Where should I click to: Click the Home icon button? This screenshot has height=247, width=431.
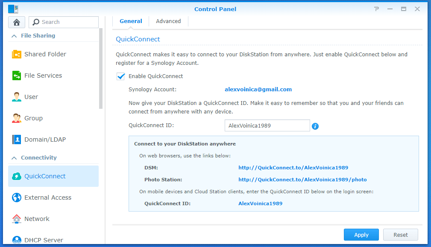pos(17,22)
